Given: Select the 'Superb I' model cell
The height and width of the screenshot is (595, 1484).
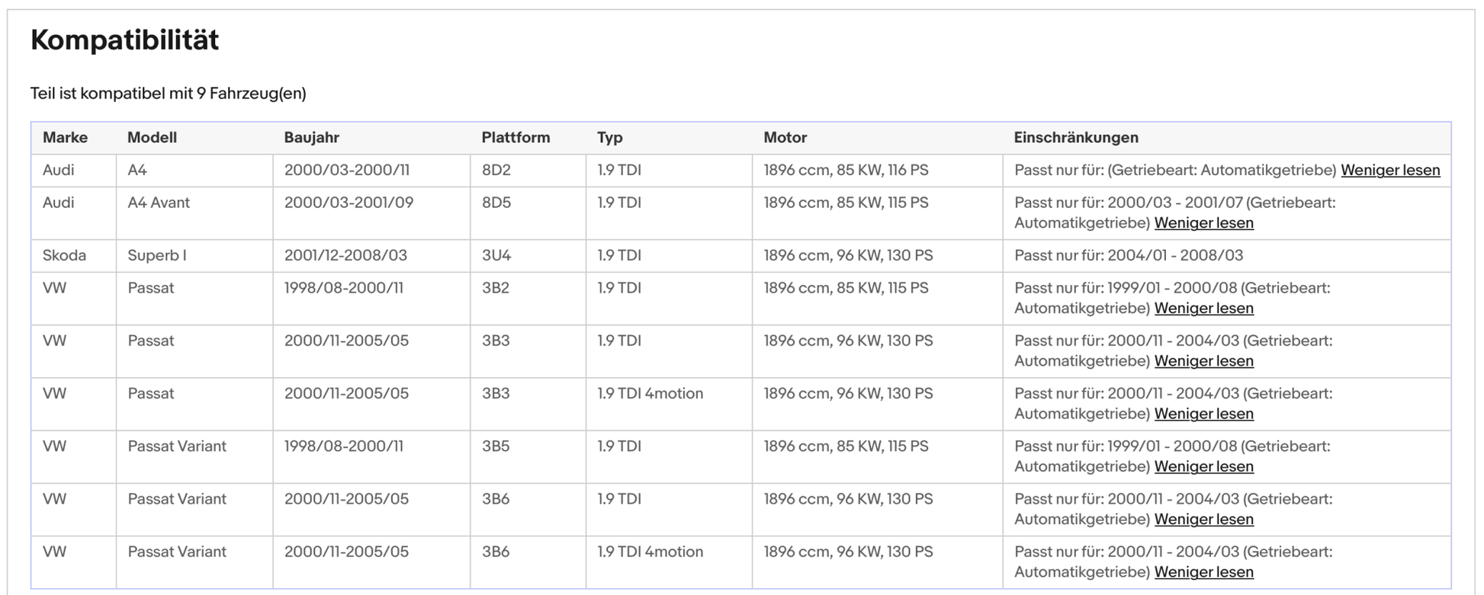Looking at the screenshot, I should tap(156, 256).
